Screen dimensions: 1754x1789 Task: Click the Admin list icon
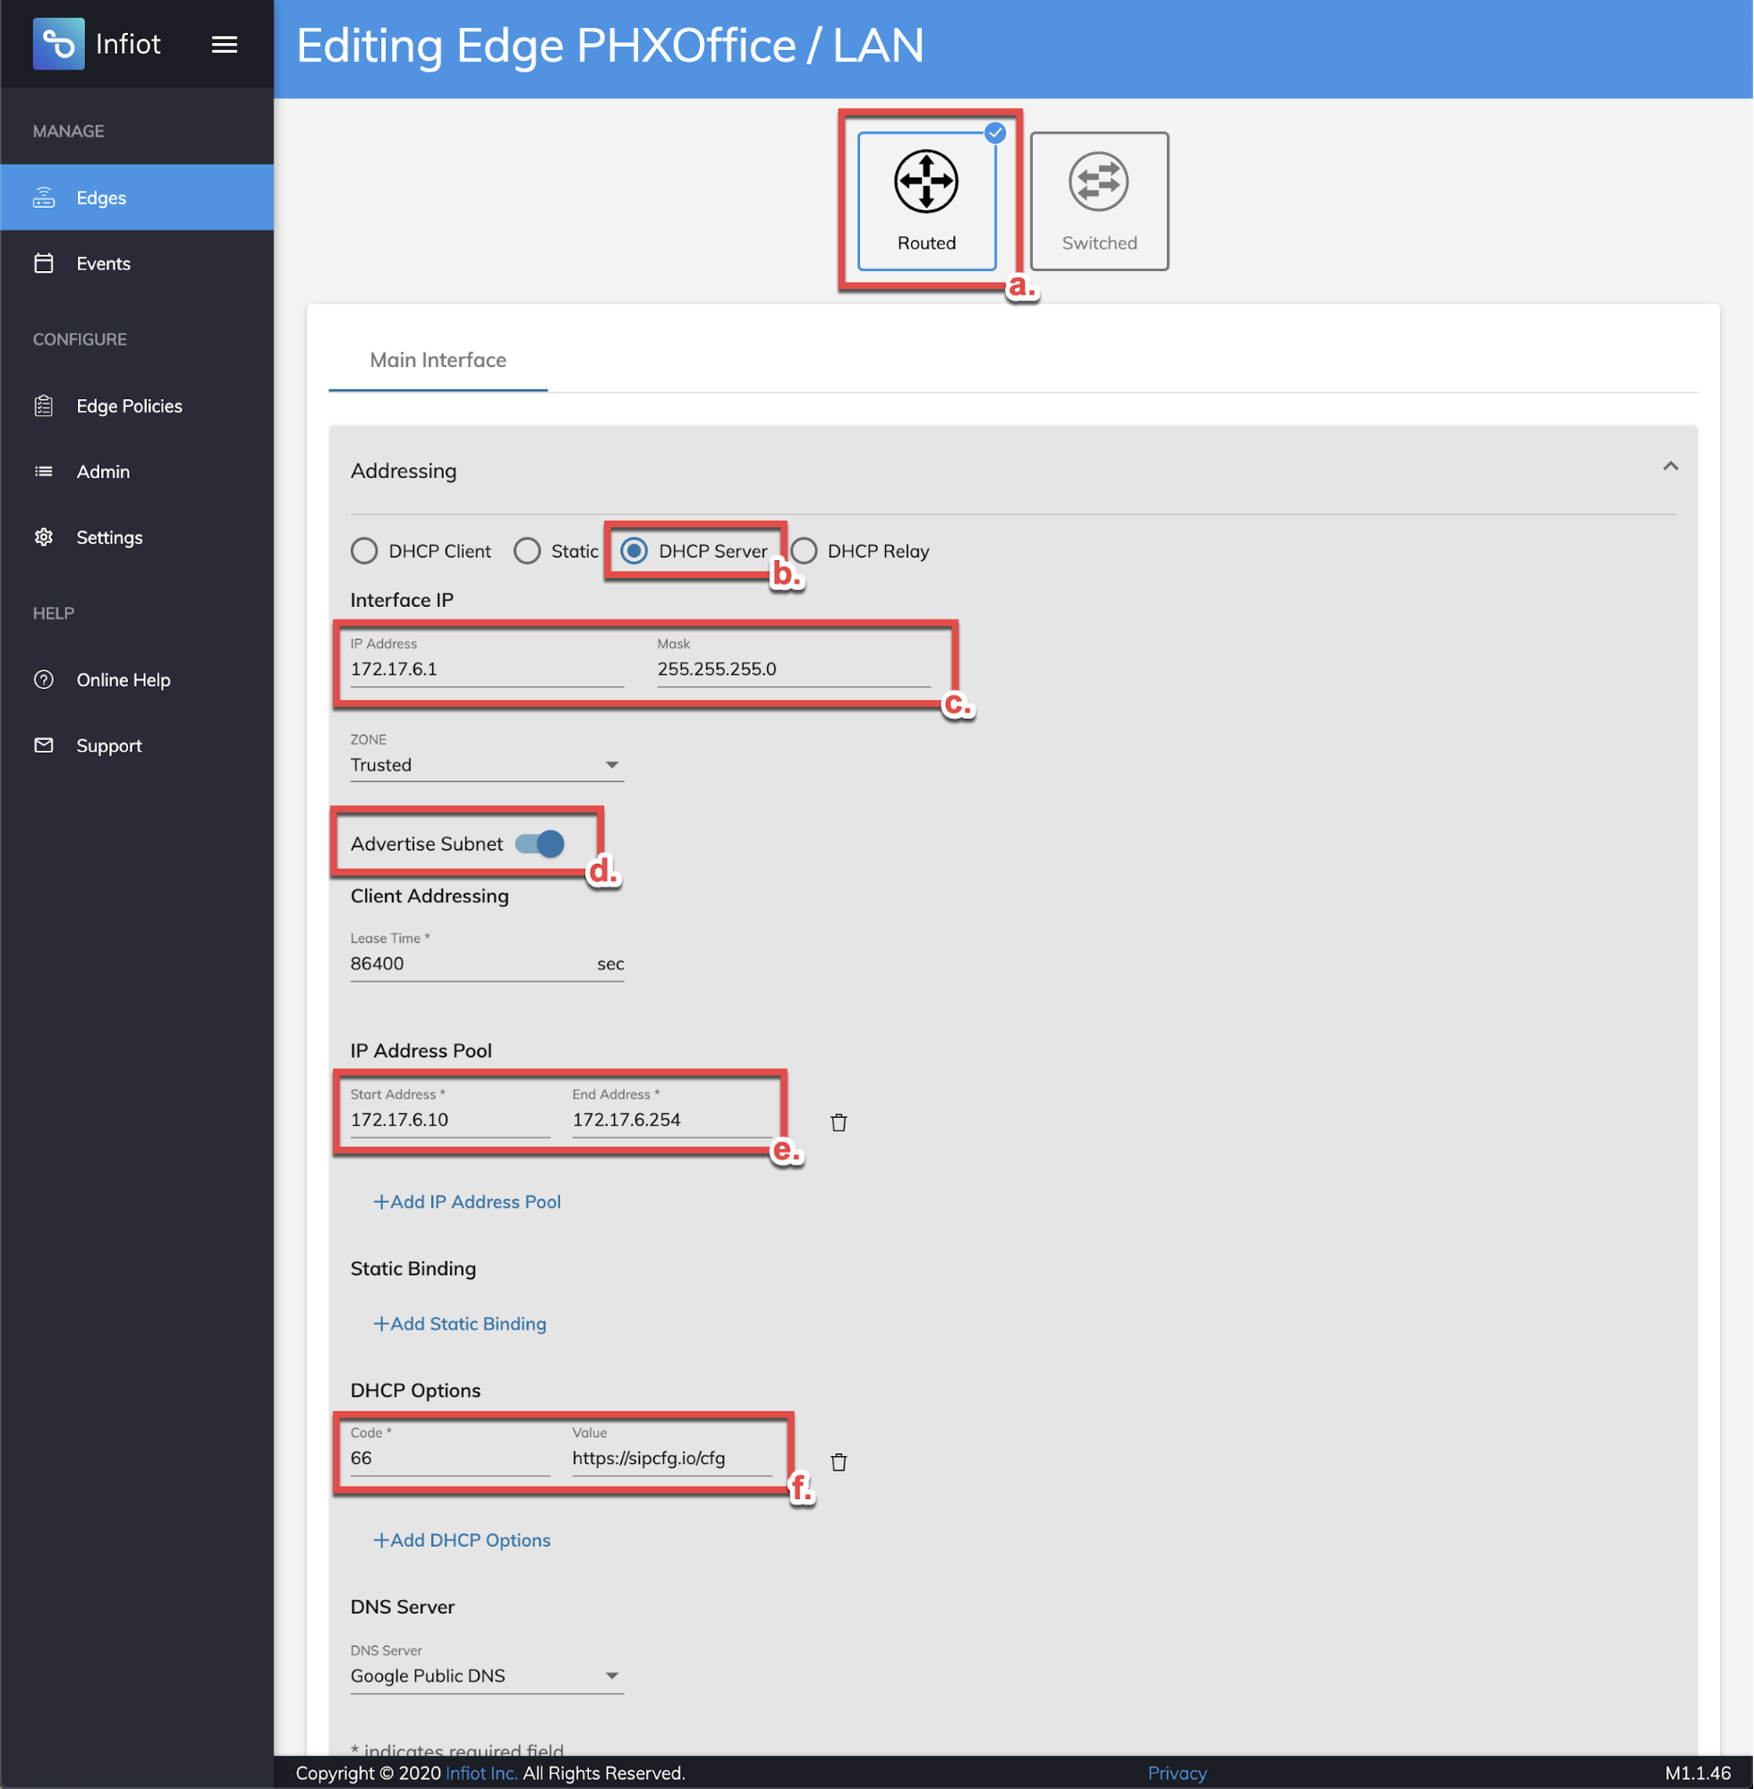click(x=44, y=472)
